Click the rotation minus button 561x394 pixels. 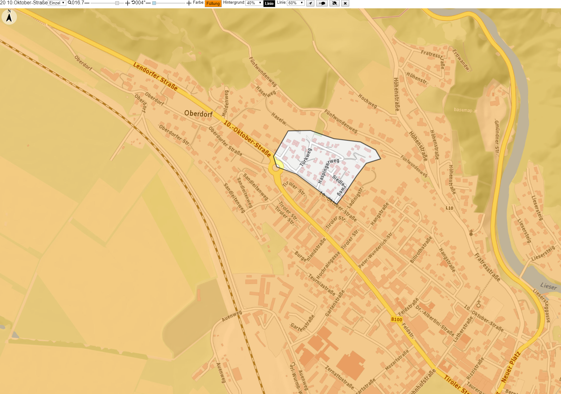pyautogui.click(x=148, y=3)
